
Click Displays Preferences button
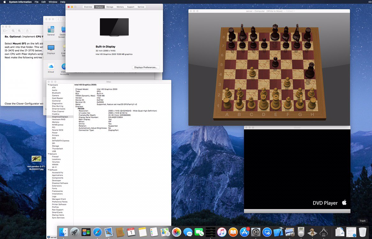click(146, 68)
